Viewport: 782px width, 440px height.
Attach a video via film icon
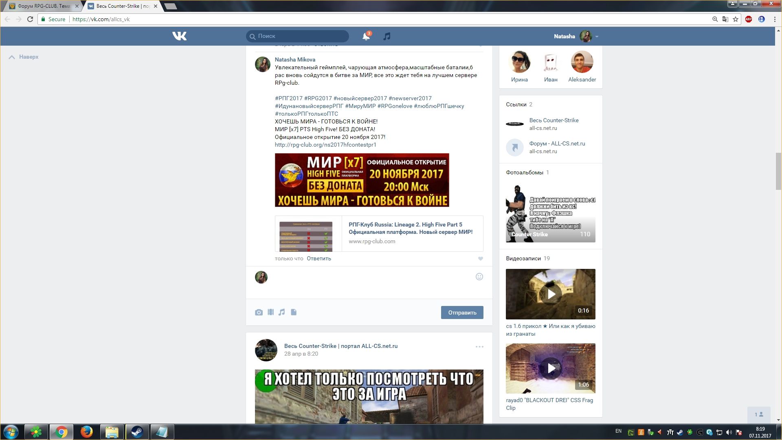click(x=270, y=312)
